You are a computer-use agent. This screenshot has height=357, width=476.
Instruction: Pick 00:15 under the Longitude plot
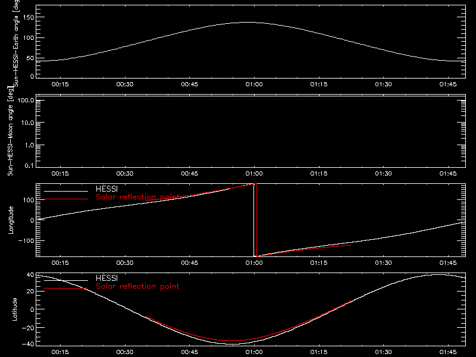(60, 263)
